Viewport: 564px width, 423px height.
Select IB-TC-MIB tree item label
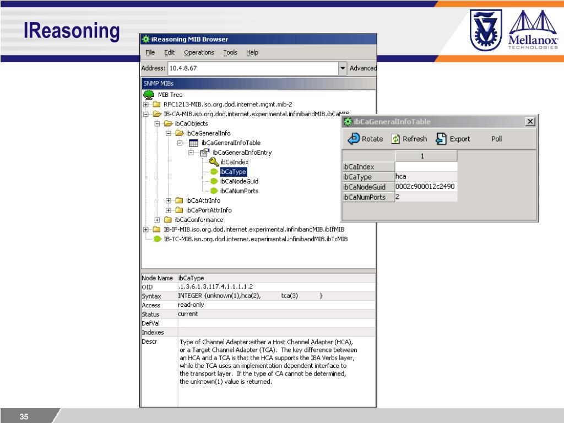256,239
